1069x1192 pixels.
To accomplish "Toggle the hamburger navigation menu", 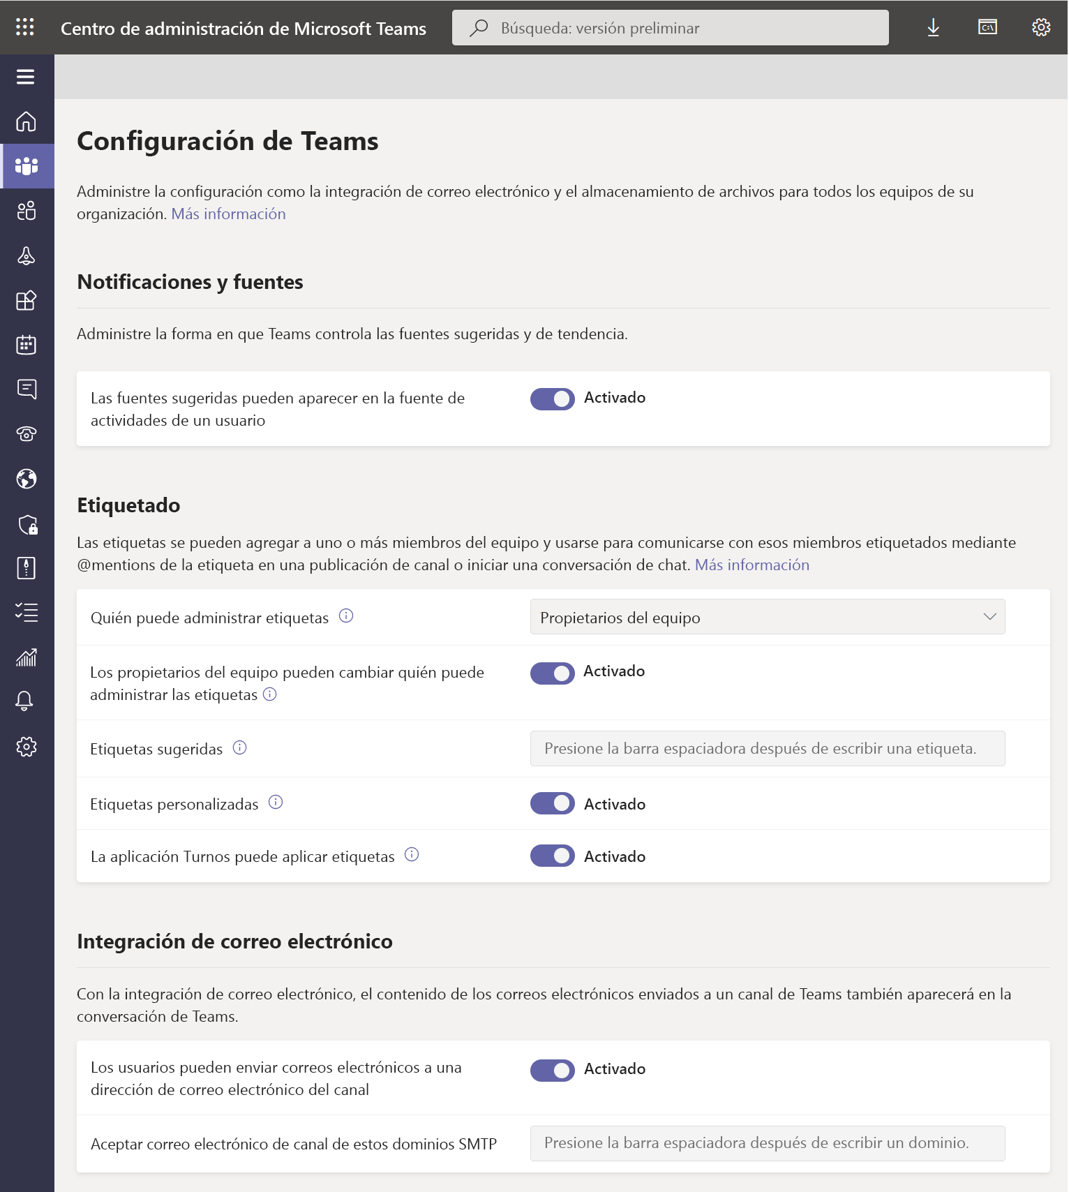I will click(x=26, y=77).
